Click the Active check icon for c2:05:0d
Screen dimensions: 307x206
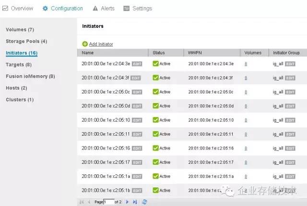point(155,106)
